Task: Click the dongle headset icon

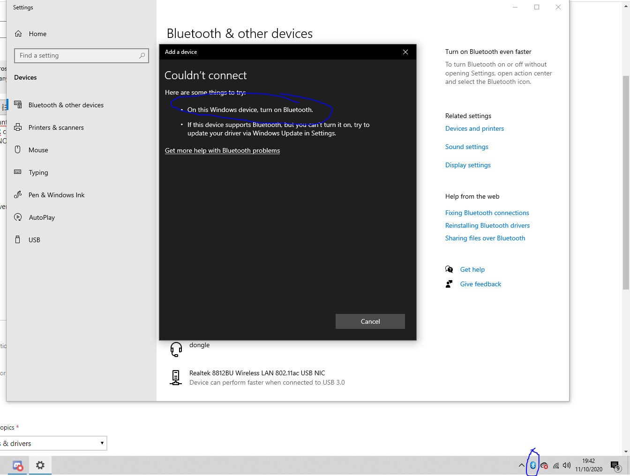Action: pos(176,349)
